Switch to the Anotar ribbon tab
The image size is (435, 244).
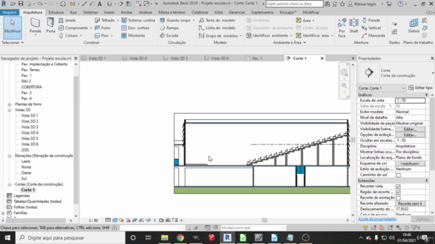tap(126, 12)
